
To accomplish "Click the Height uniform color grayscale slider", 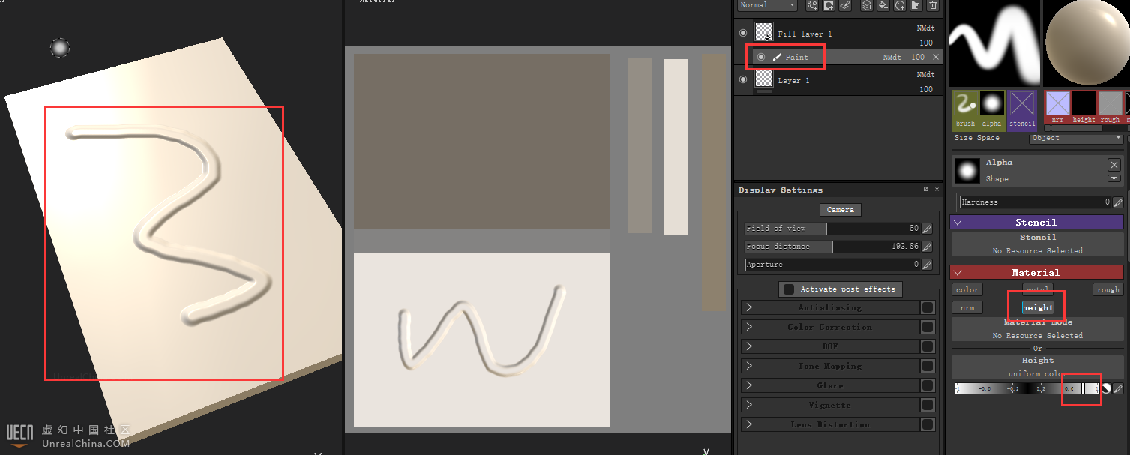I will coord(1026,388).
